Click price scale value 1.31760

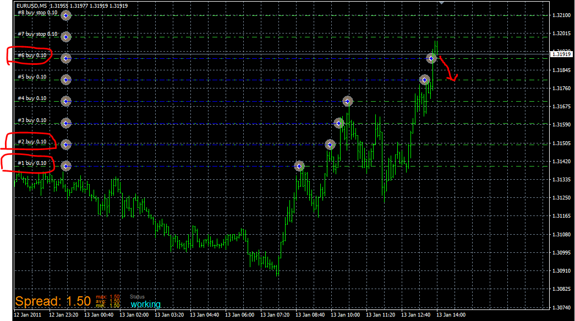561,88
